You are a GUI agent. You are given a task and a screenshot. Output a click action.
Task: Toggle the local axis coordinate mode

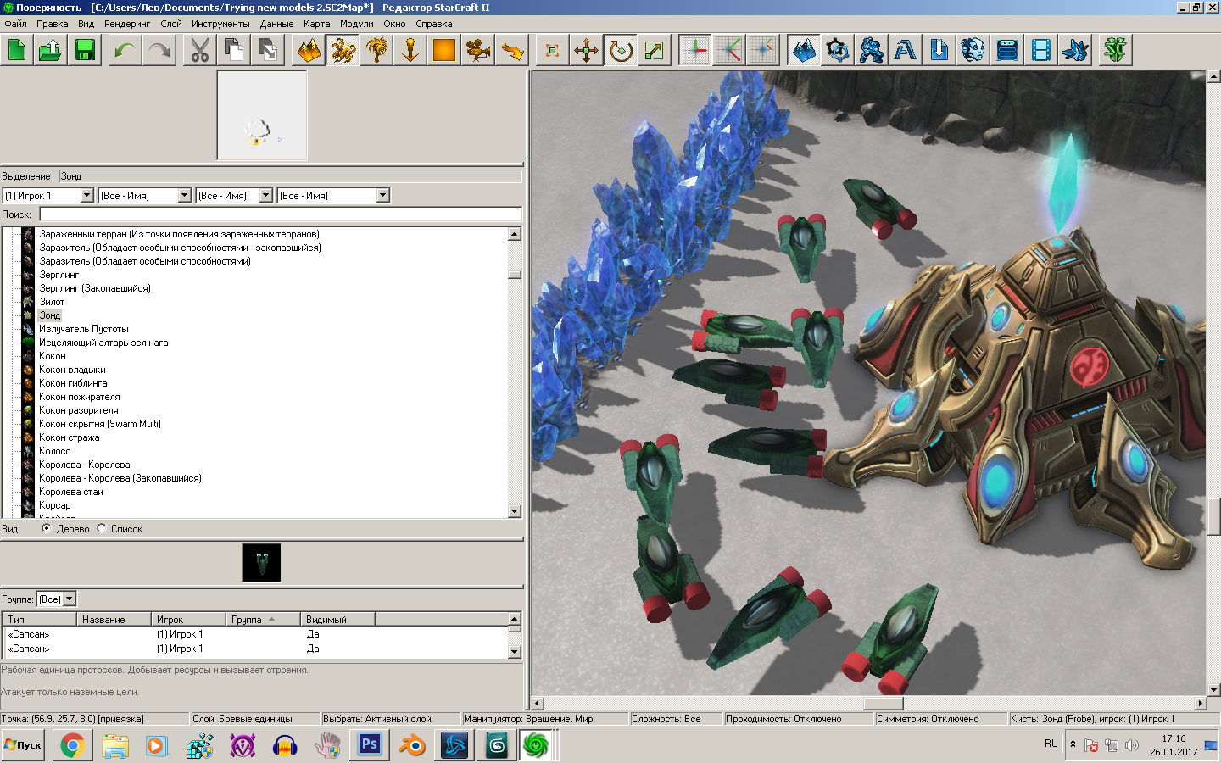(729, 50)
